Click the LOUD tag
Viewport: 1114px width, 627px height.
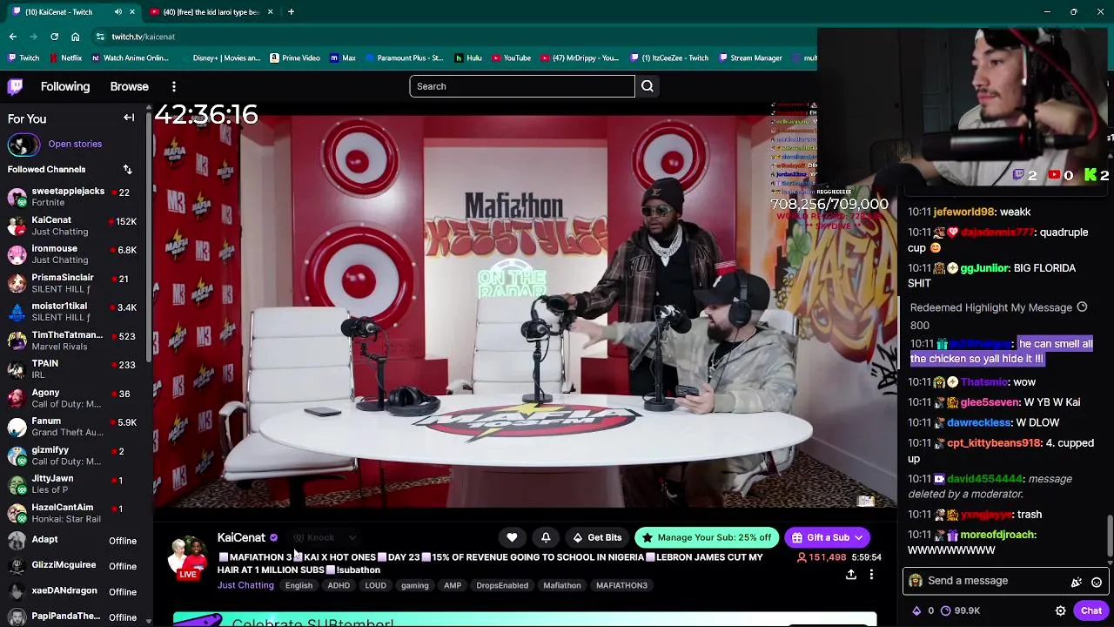(x=375, y=585)
